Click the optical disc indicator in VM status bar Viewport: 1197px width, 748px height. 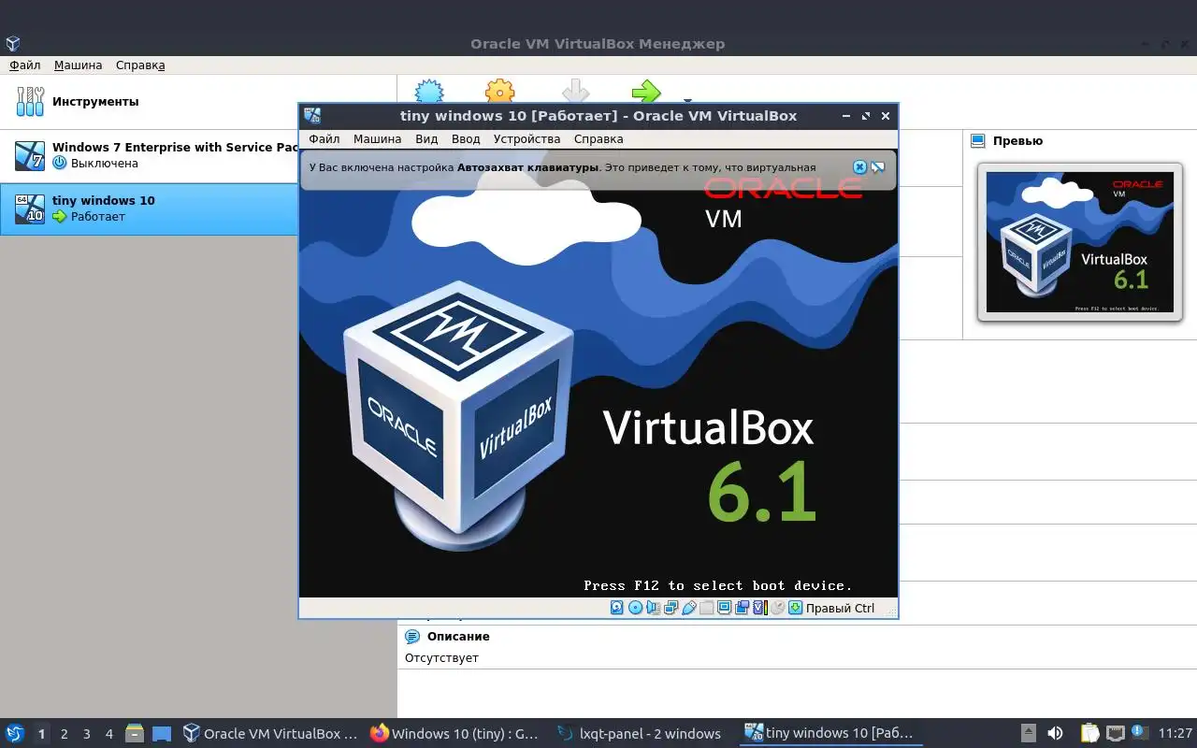click(635, 608)
